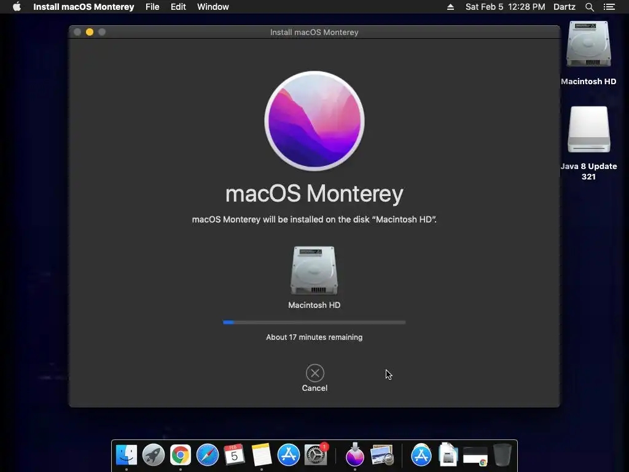Open the File menu

tap(152, 7)
